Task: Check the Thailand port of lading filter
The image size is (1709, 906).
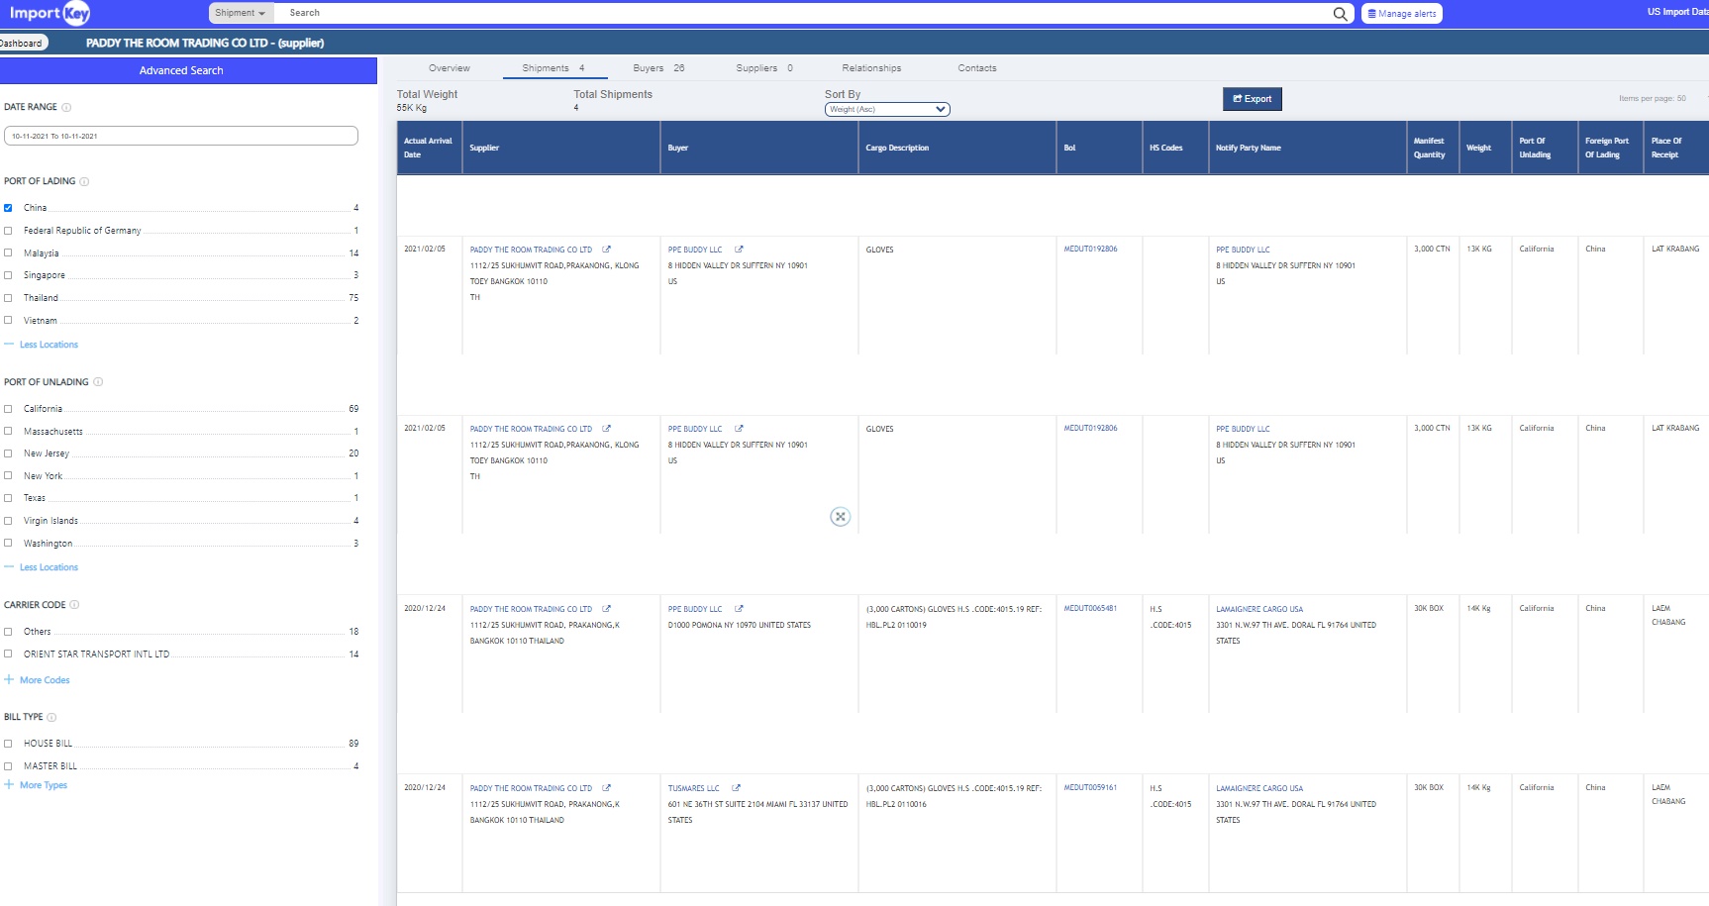Action: (8, 298)
